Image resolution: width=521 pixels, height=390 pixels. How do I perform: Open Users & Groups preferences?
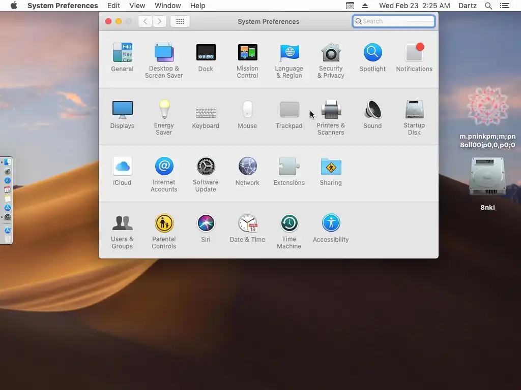pos(122,232)
